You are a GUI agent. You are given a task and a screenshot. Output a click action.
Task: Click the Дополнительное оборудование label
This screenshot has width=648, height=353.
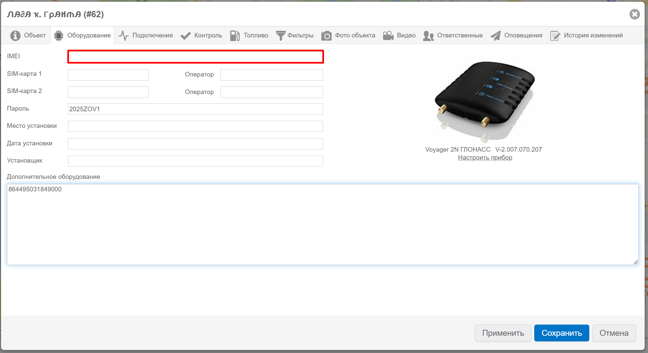tap(53, 177)
